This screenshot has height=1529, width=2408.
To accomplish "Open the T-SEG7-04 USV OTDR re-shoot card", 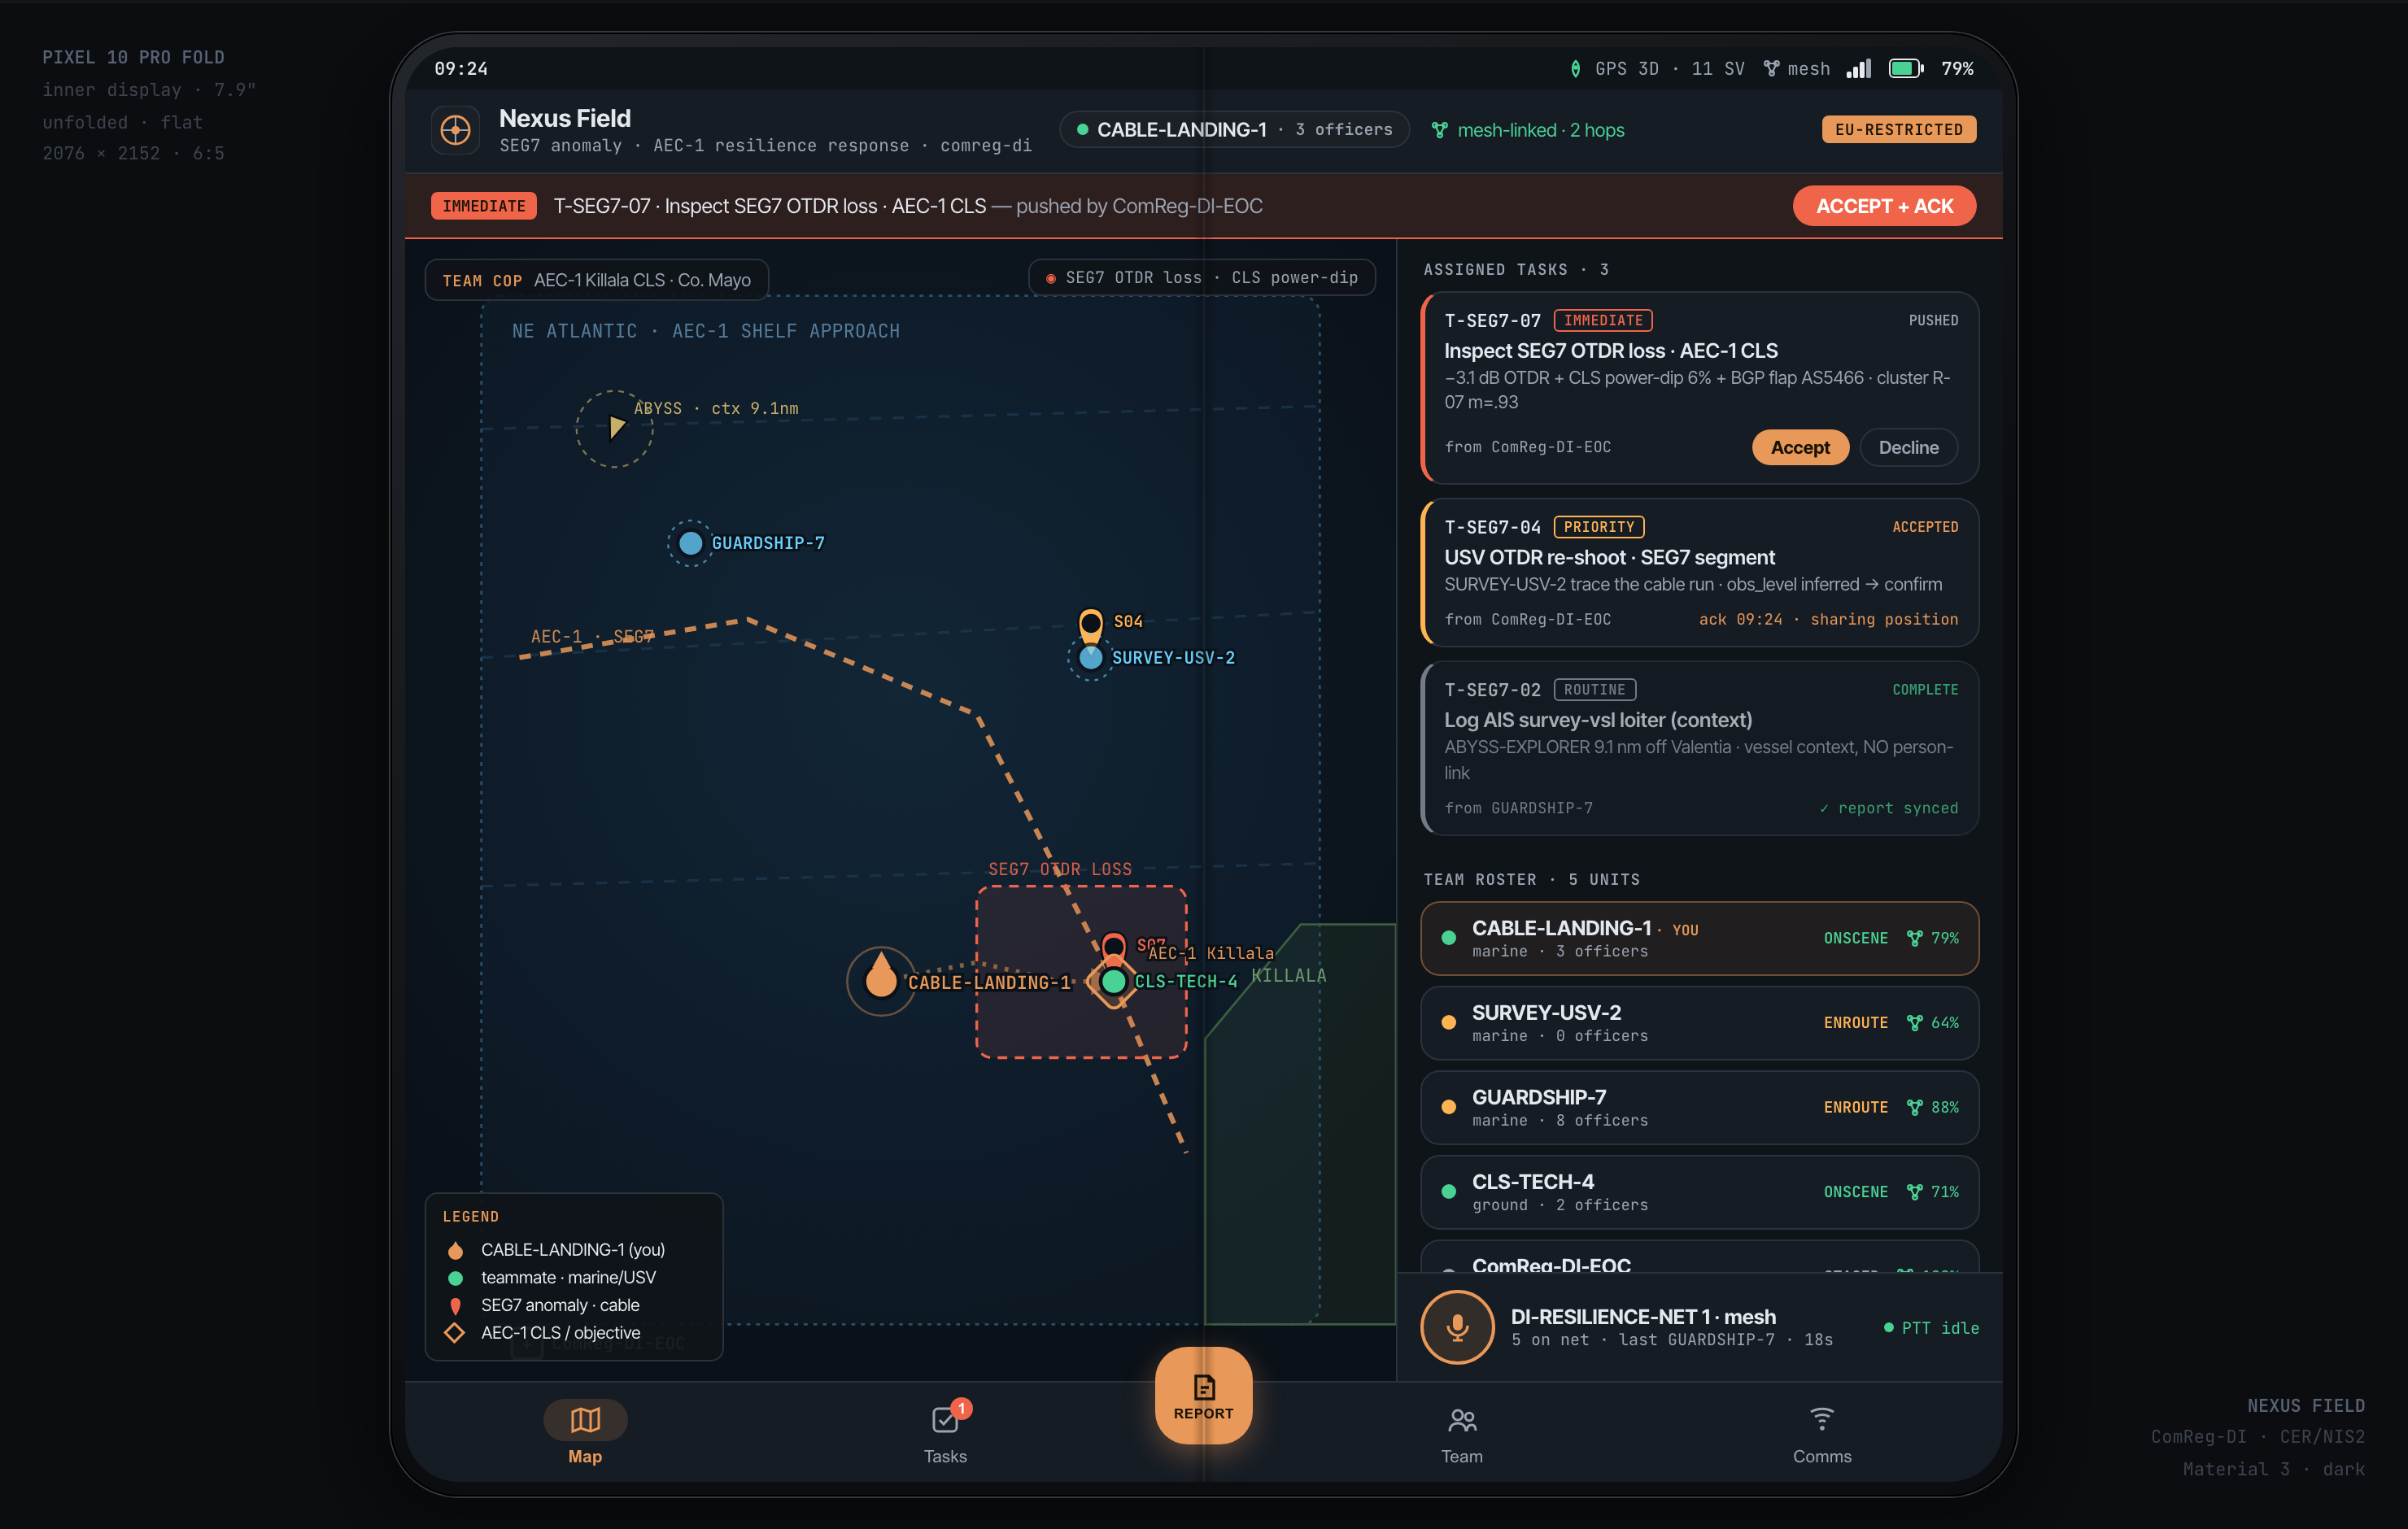I will (x=1699, y=572).
